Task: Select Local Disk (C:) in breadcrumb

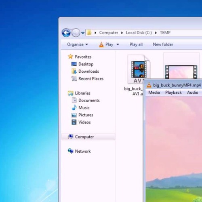Action: tap(139, 33)
